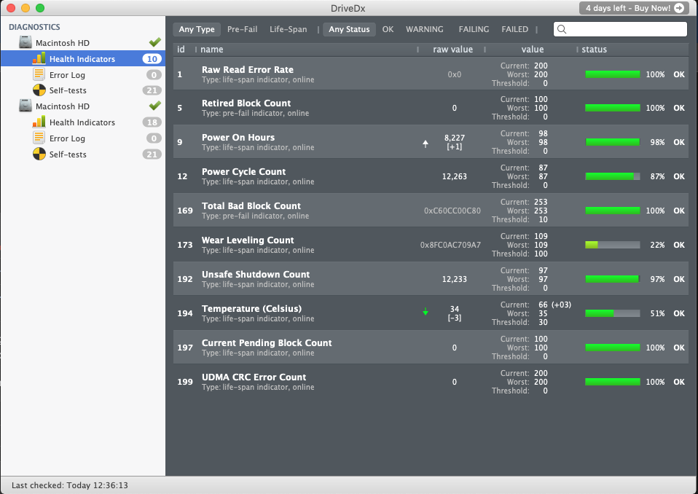
Task: Select the Power On Hours indicator name
Action: click(x=238, y=137)
